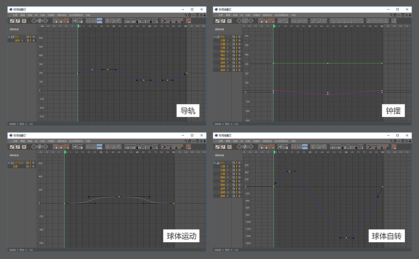Select the middle keyframe on green line in 钟摆

point(328,63)
